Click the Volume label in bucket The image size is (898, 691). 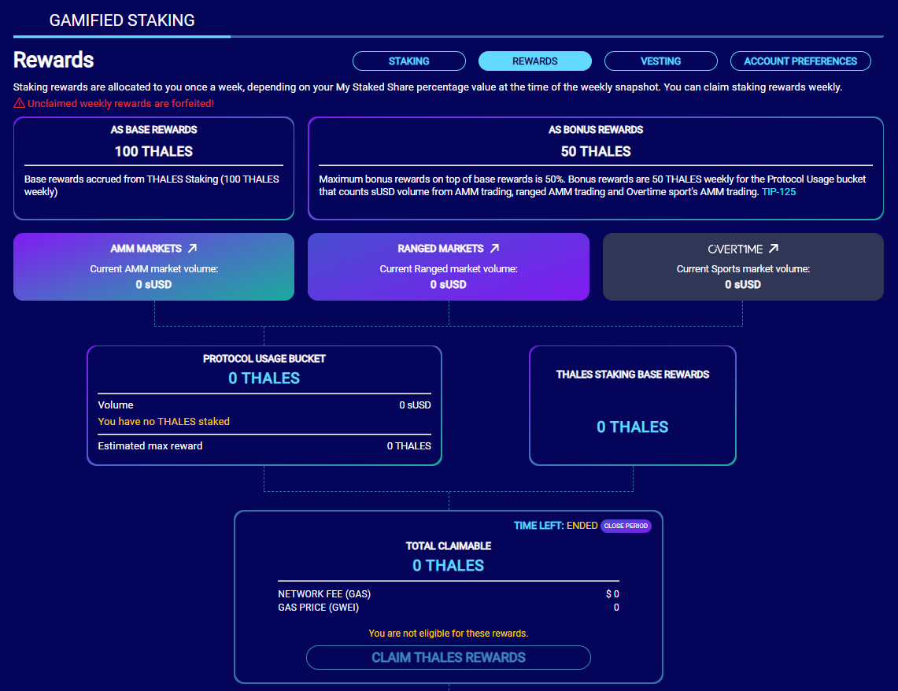[116, 405]
